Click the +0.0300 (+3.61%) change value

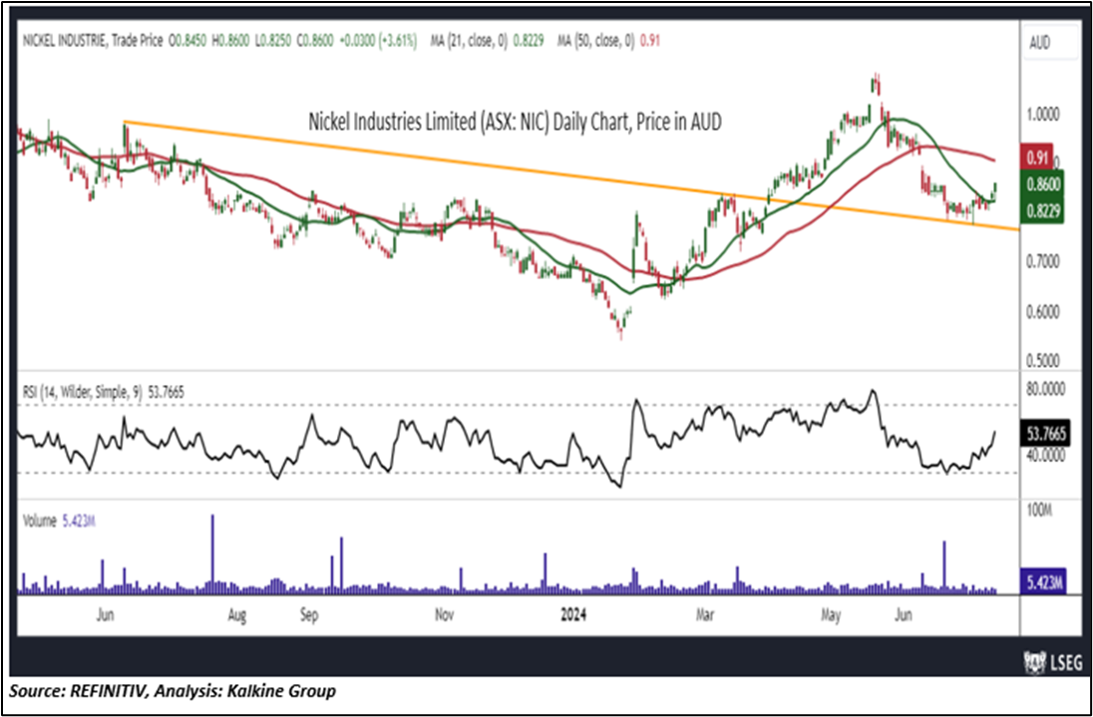(379, 41)
